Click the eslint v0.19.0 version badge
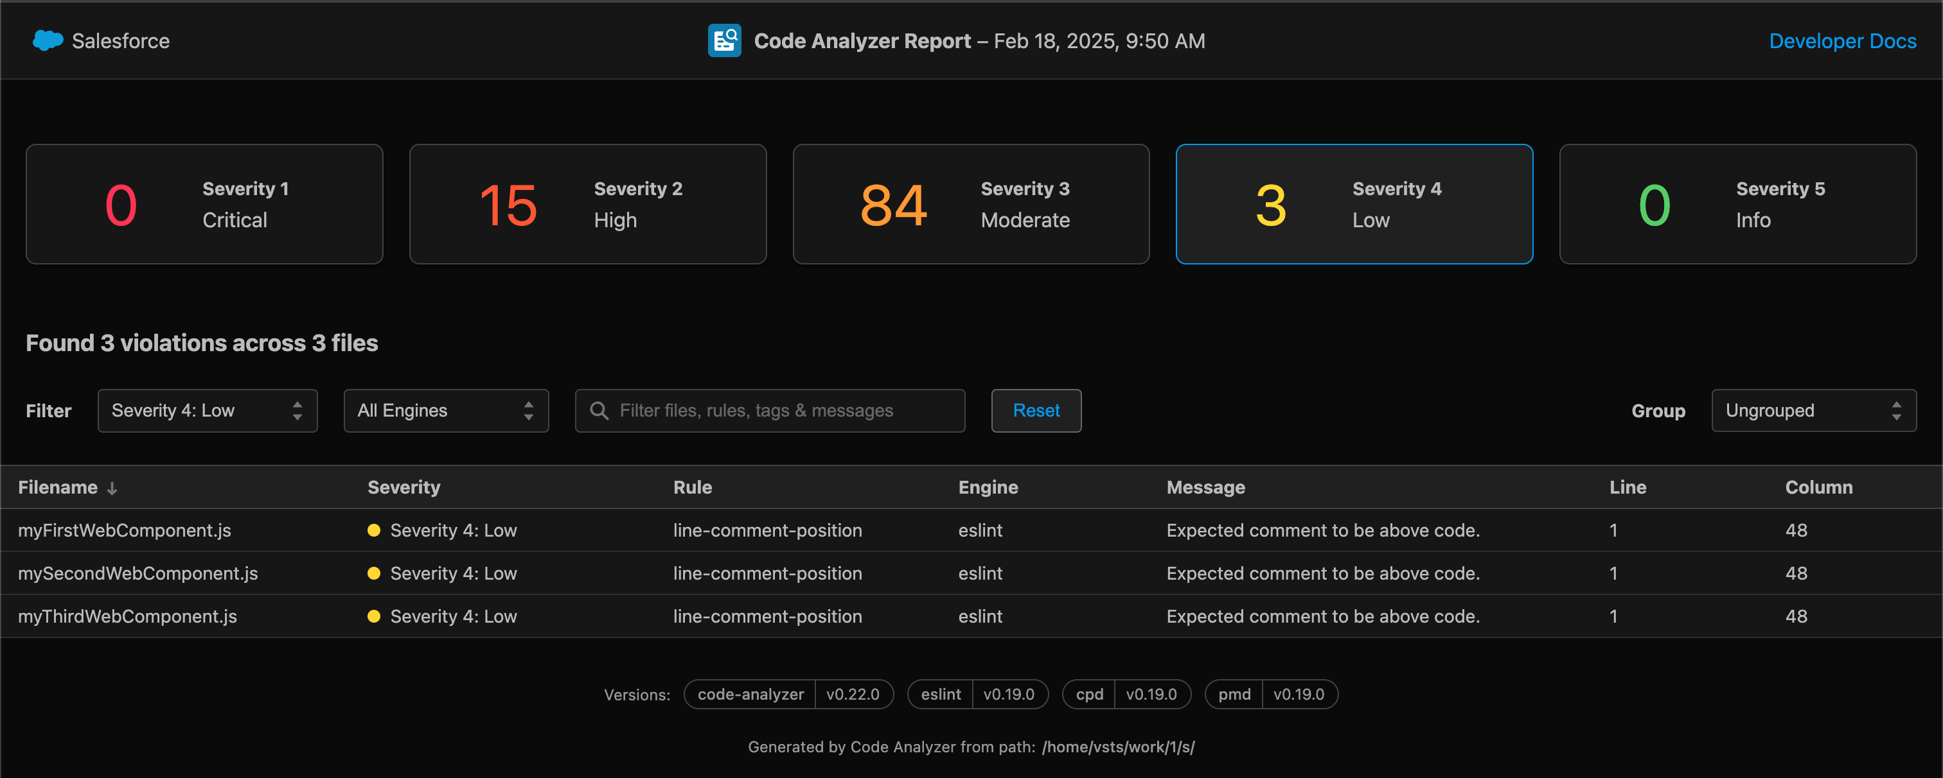 click(x=977, y=695)
